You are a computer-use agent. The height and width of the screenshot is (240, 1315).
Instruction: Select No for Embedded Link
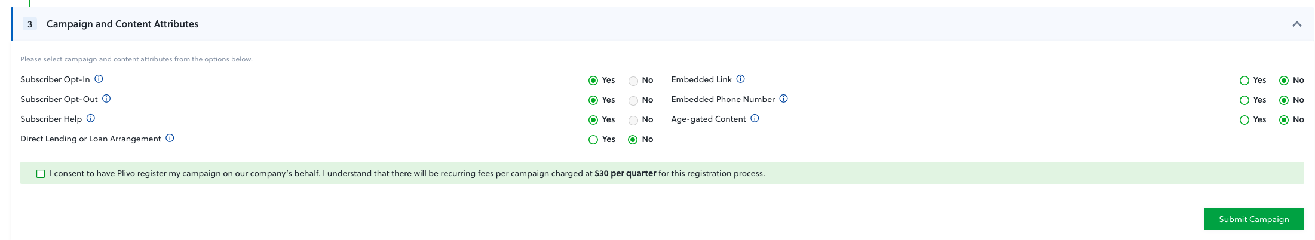pyautogui.click(x=1284, y=81)
